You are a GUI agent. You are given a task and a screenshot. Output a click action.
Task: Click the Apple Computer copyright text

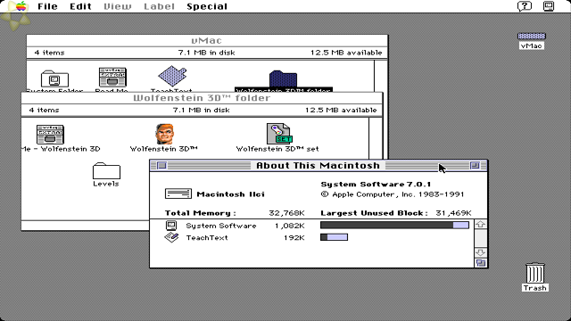pos(393,194)
